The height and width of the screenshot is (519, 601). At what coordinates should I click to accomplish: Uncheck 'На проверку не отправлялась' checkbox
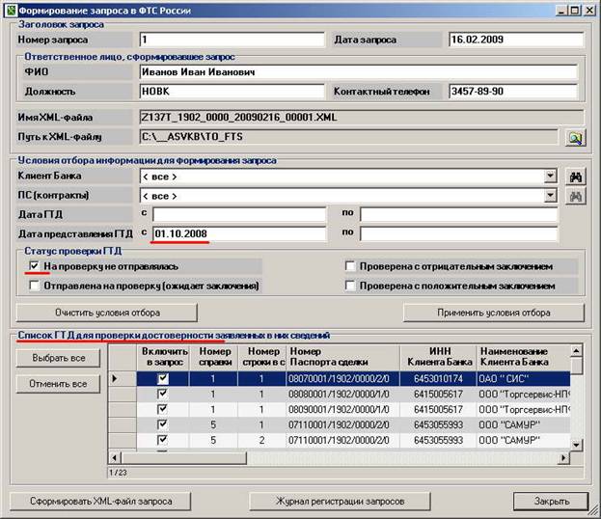coord(35,266)
